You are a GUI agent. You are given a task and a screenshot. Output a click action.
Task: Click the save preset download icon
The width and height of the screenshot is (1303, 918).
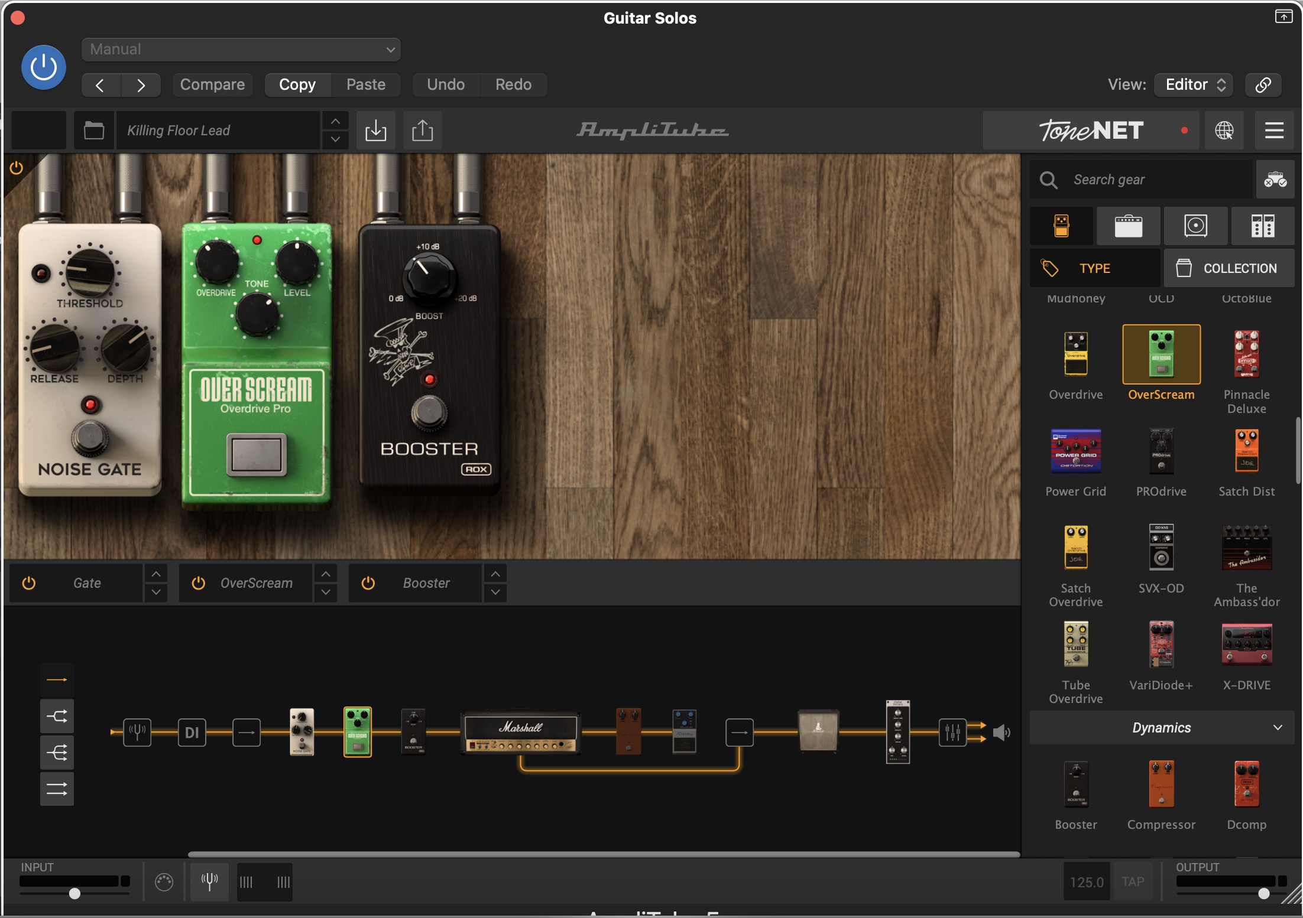click(x=375, y=130)
